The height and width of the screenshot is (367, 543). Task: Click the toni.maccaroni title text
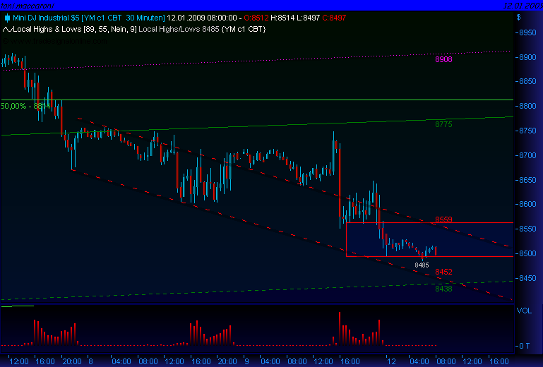click(27, 6)
